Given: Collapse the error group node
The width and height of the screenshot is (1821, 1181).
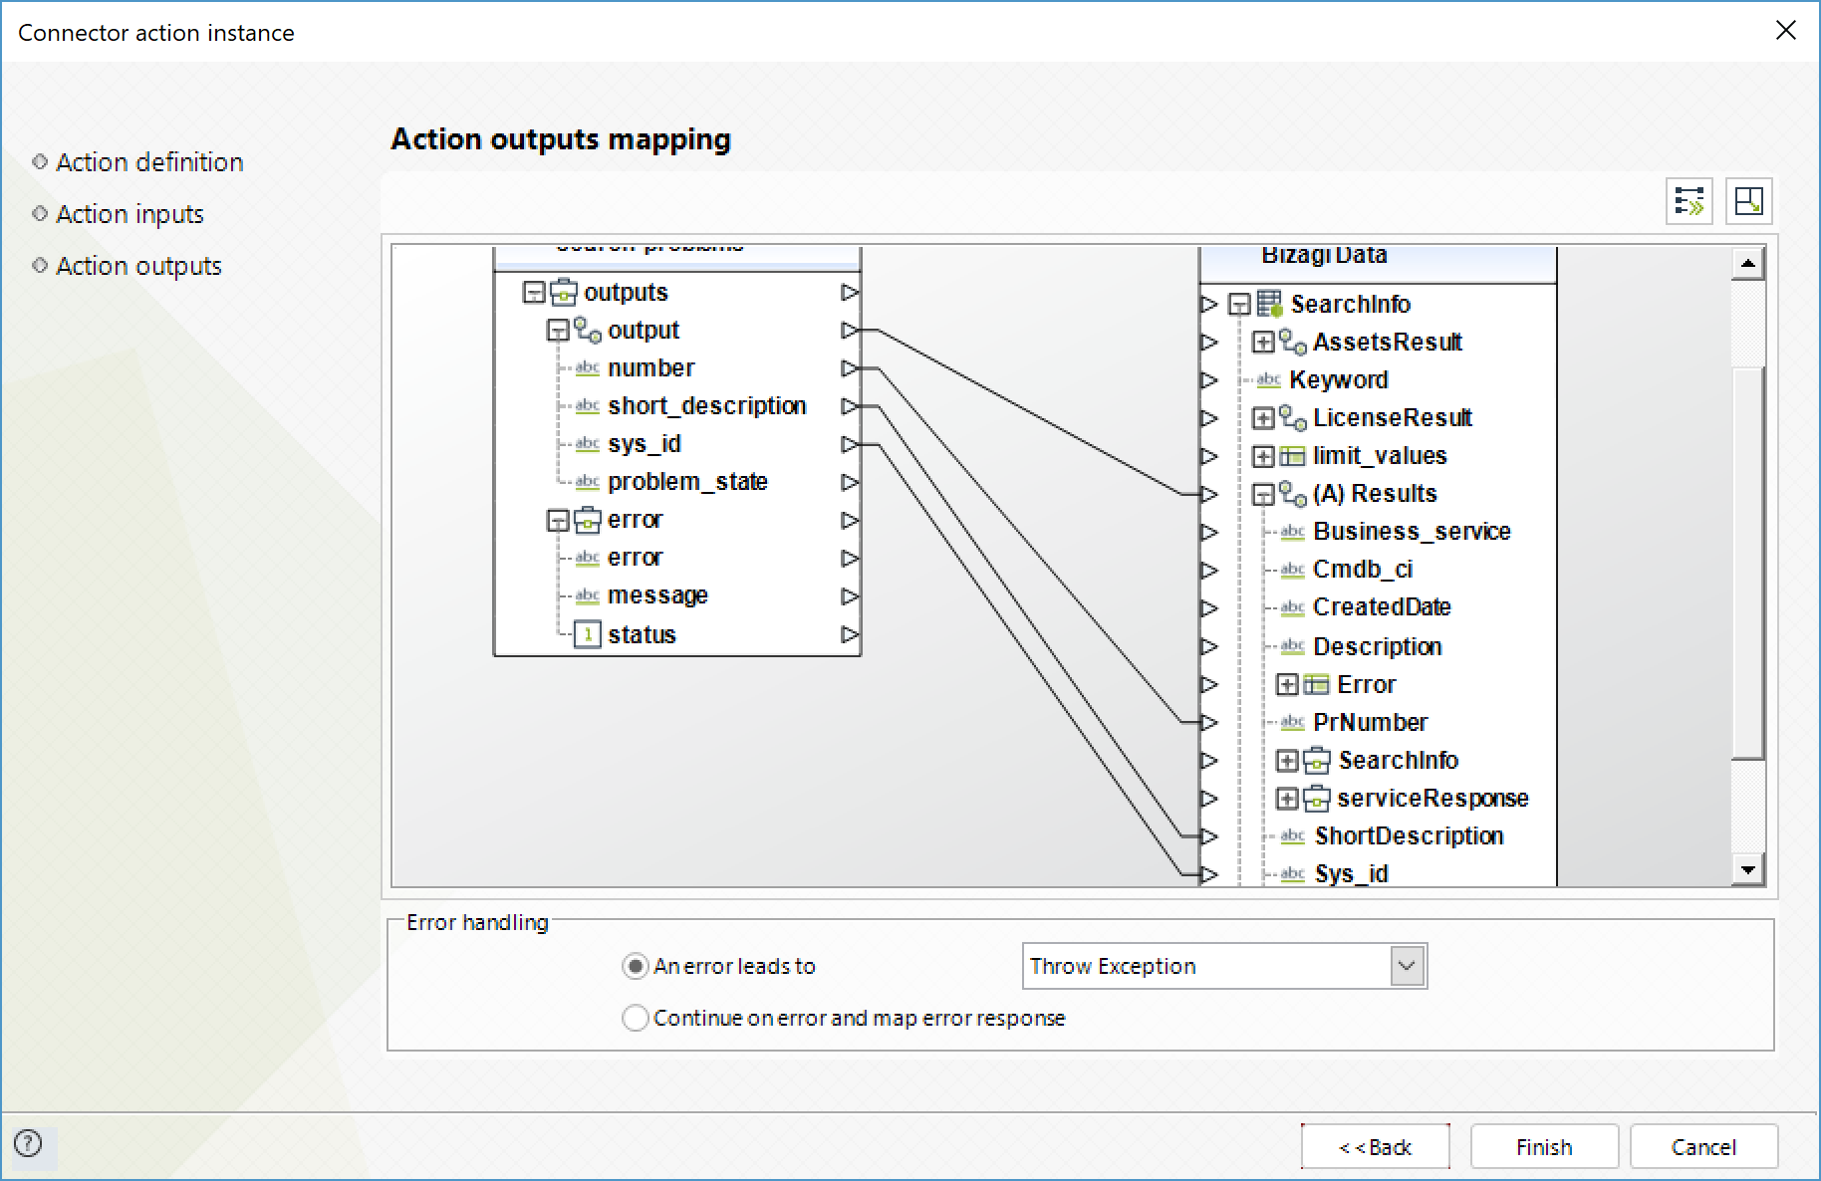Looking at the screenshot, I should 558,521.
